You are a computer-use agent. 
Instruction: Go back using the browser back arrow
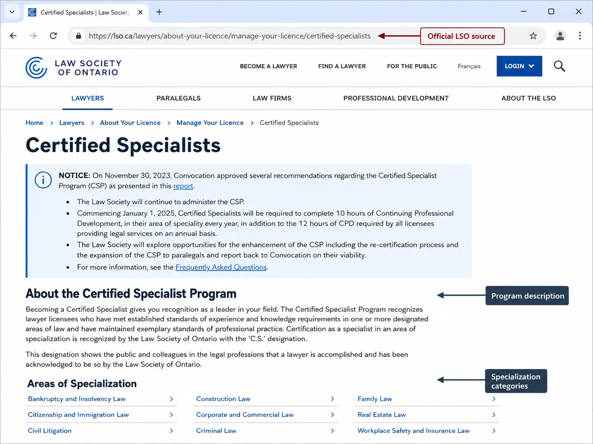coord(13,36)
